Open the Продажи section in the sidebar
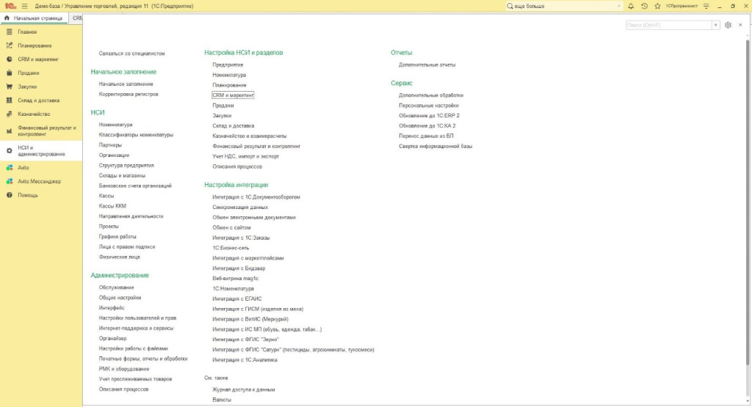This screenshot has height=407, width=752. [29, 73]
